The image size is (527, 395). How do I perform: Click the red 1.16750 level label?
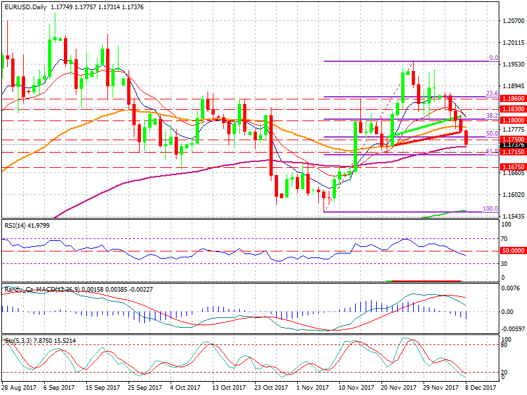click(513, 167)
